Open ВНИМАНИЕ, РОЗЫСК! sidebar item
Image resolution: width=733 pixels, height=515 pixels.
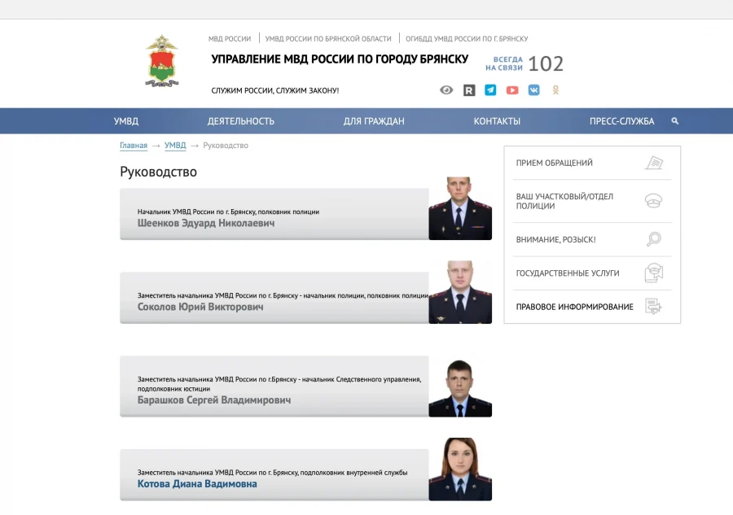coord(556,240)
